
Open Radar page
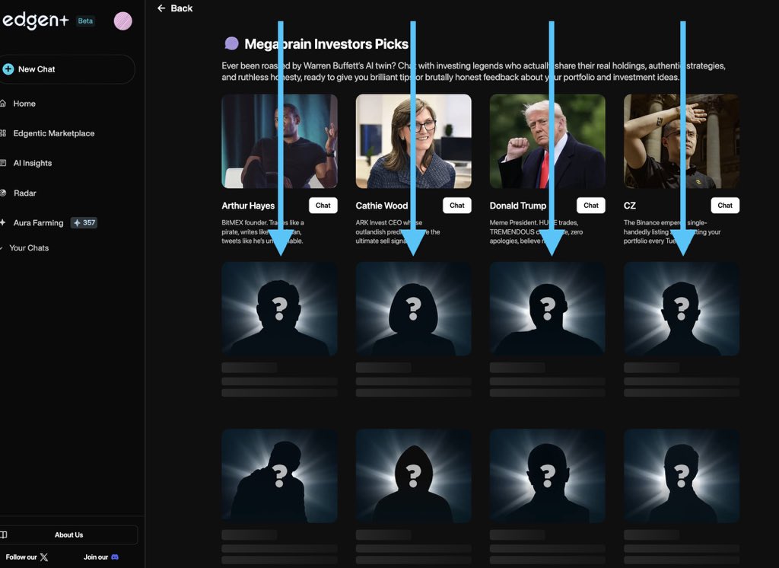(25, 193)
